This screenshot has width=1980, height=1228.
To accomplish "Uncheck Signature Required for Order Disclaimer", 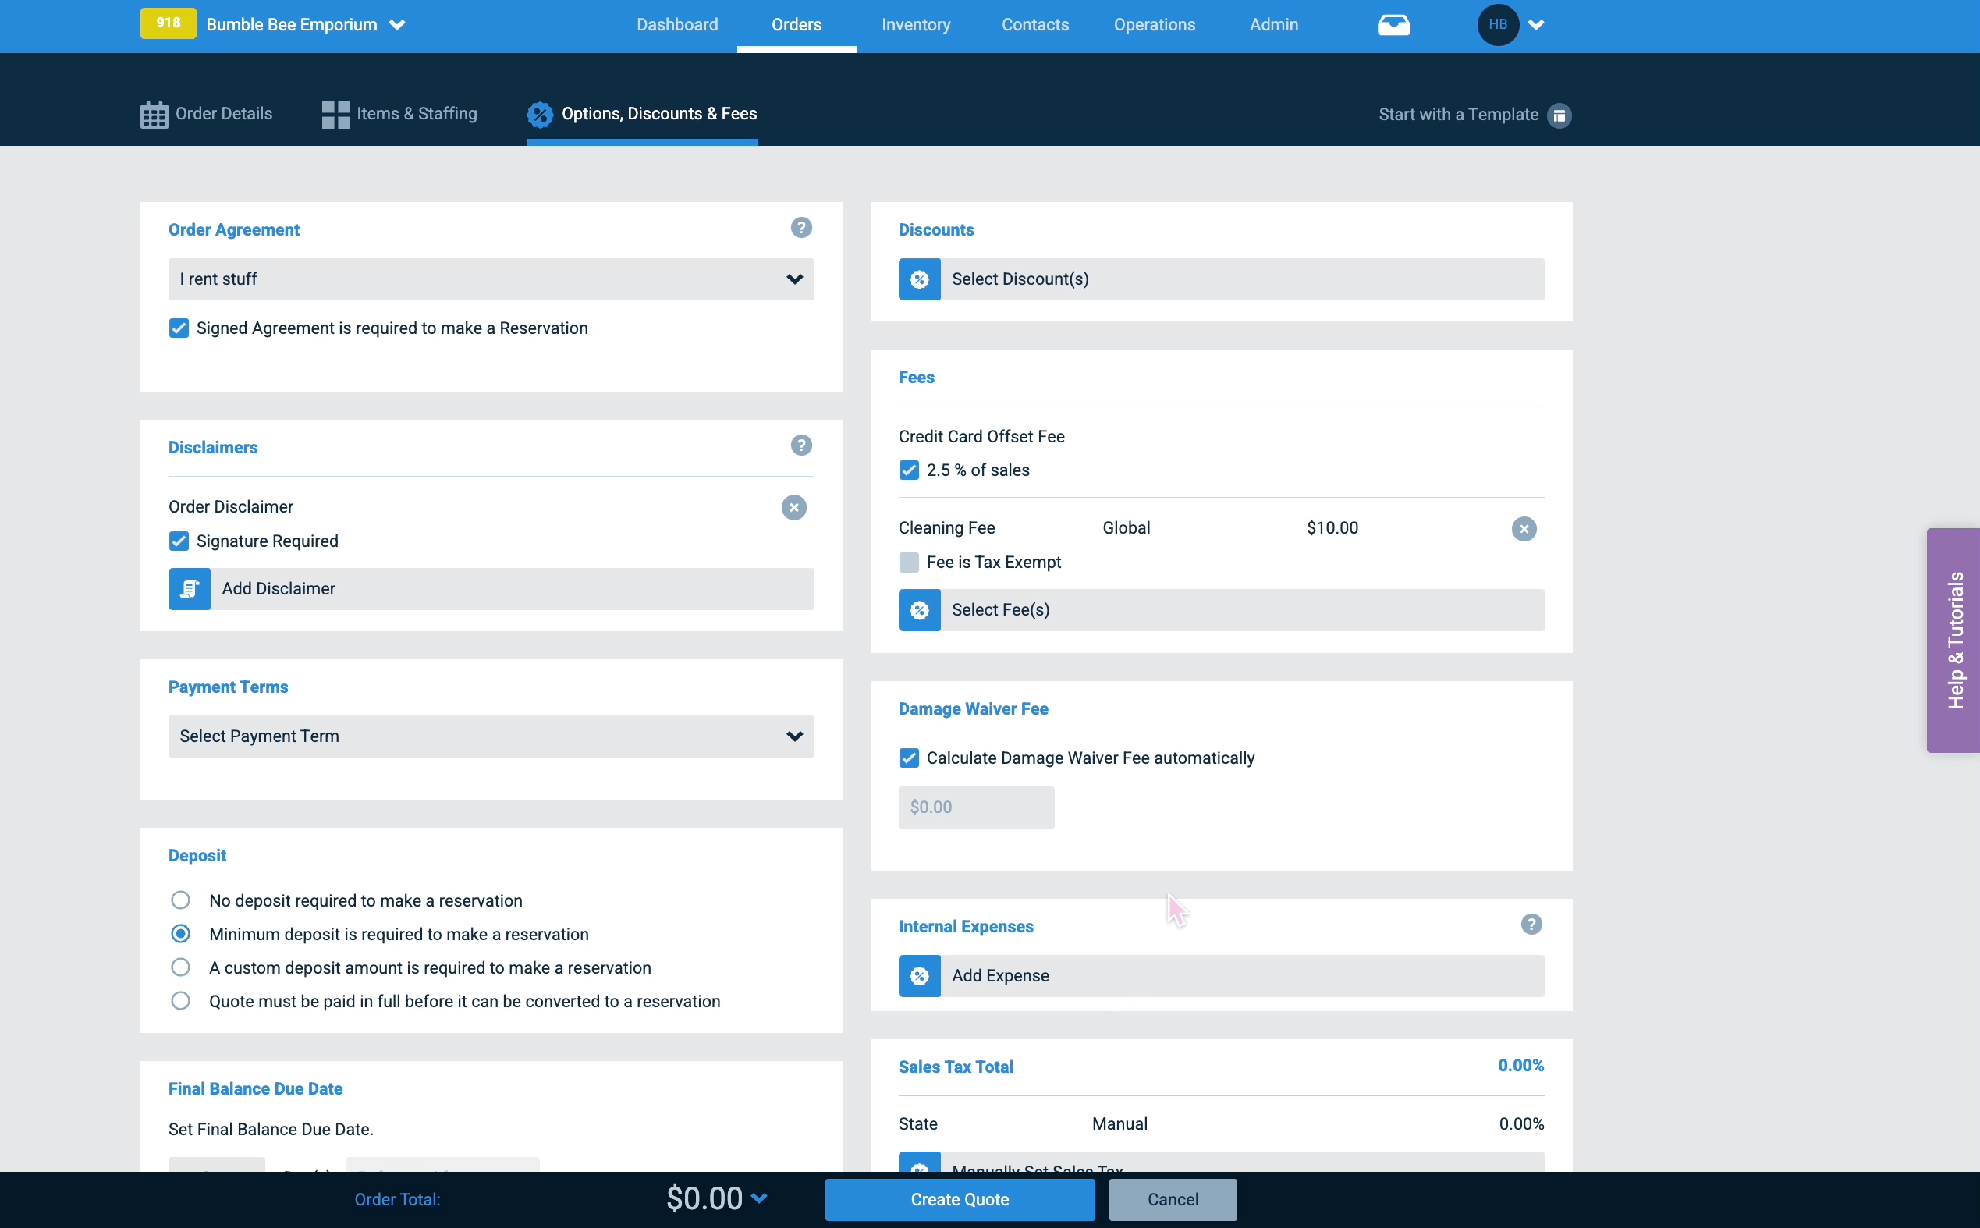I will click(x=179, y=541).
